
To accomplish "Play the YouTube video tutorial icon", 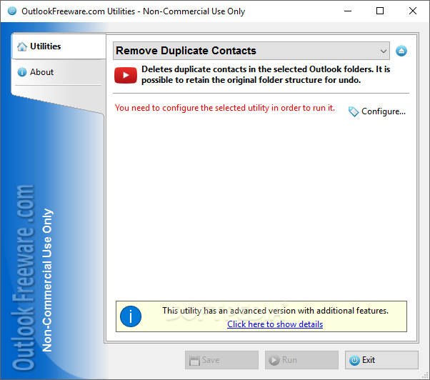I will (x=126, y=75).
